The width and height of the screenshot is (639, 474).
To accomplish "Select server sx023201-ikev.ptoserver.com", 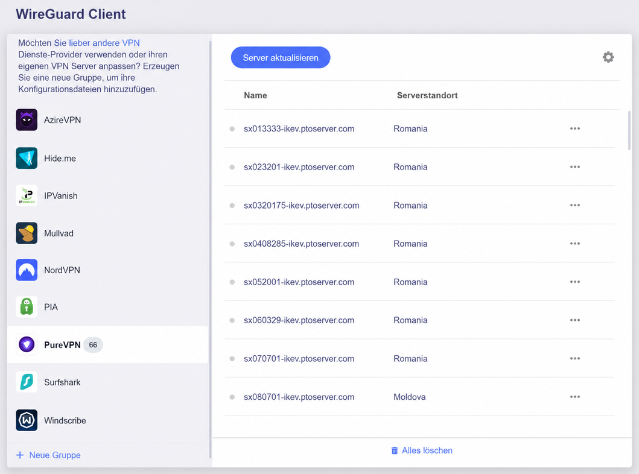I will [299, 167].
